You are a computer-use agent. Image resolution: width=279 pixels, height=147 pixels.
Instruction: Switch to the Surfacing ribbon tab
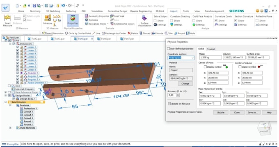click(x=71, y=11)
